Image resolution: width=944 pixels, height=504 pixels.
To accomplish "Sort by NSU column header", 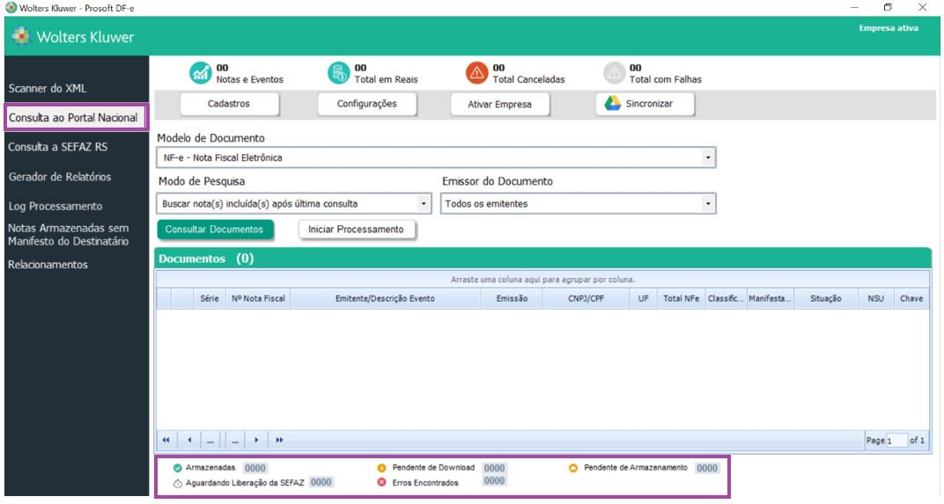I will pos(876,298).
